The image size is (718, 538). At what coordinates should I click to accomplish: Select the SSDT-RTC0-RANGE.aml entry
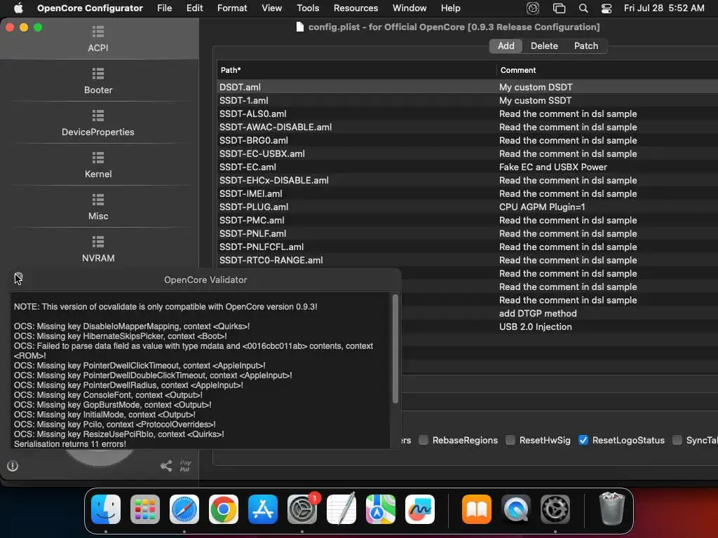tap(468, 260)
